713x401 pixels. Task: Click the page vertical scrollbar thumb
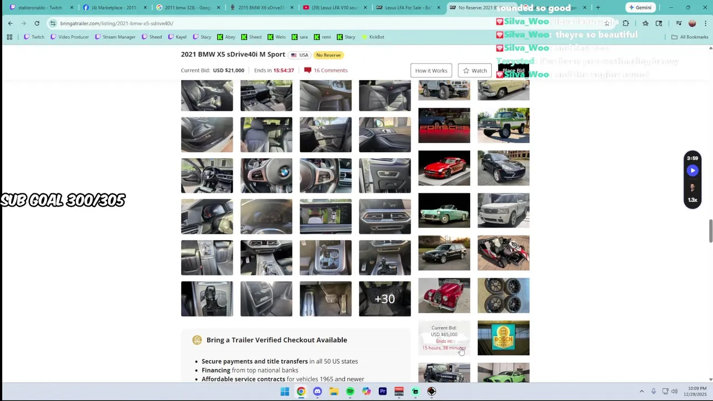[x=710, y=231]
